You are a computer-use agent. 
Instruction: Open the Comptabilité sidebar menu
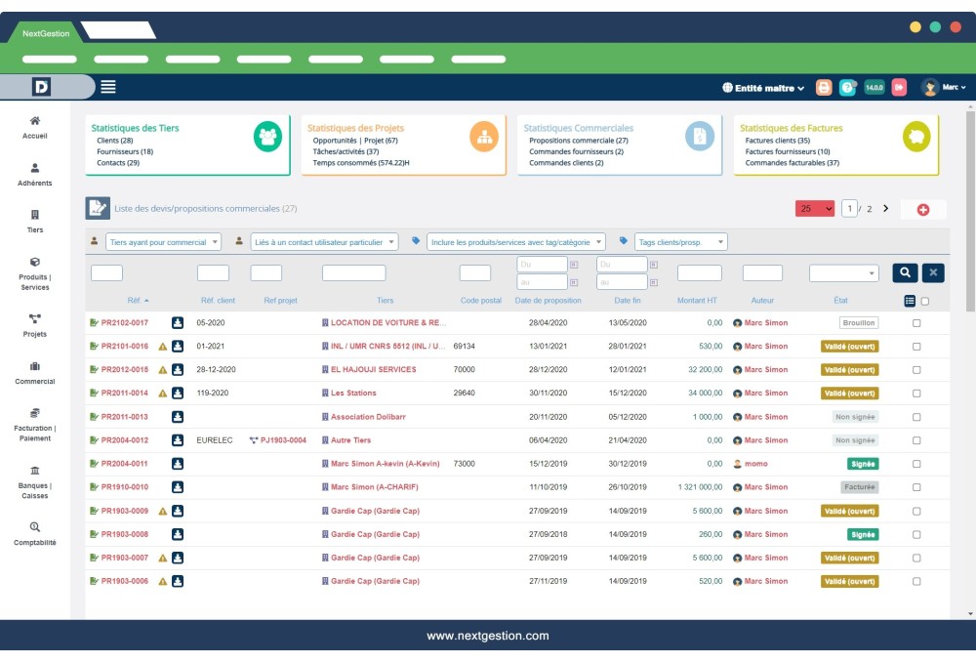coord(35,533)
